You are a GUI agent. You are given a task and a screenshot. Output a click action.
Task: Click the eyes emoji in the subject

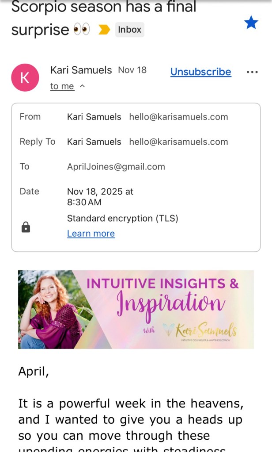(x=81, y=30)
